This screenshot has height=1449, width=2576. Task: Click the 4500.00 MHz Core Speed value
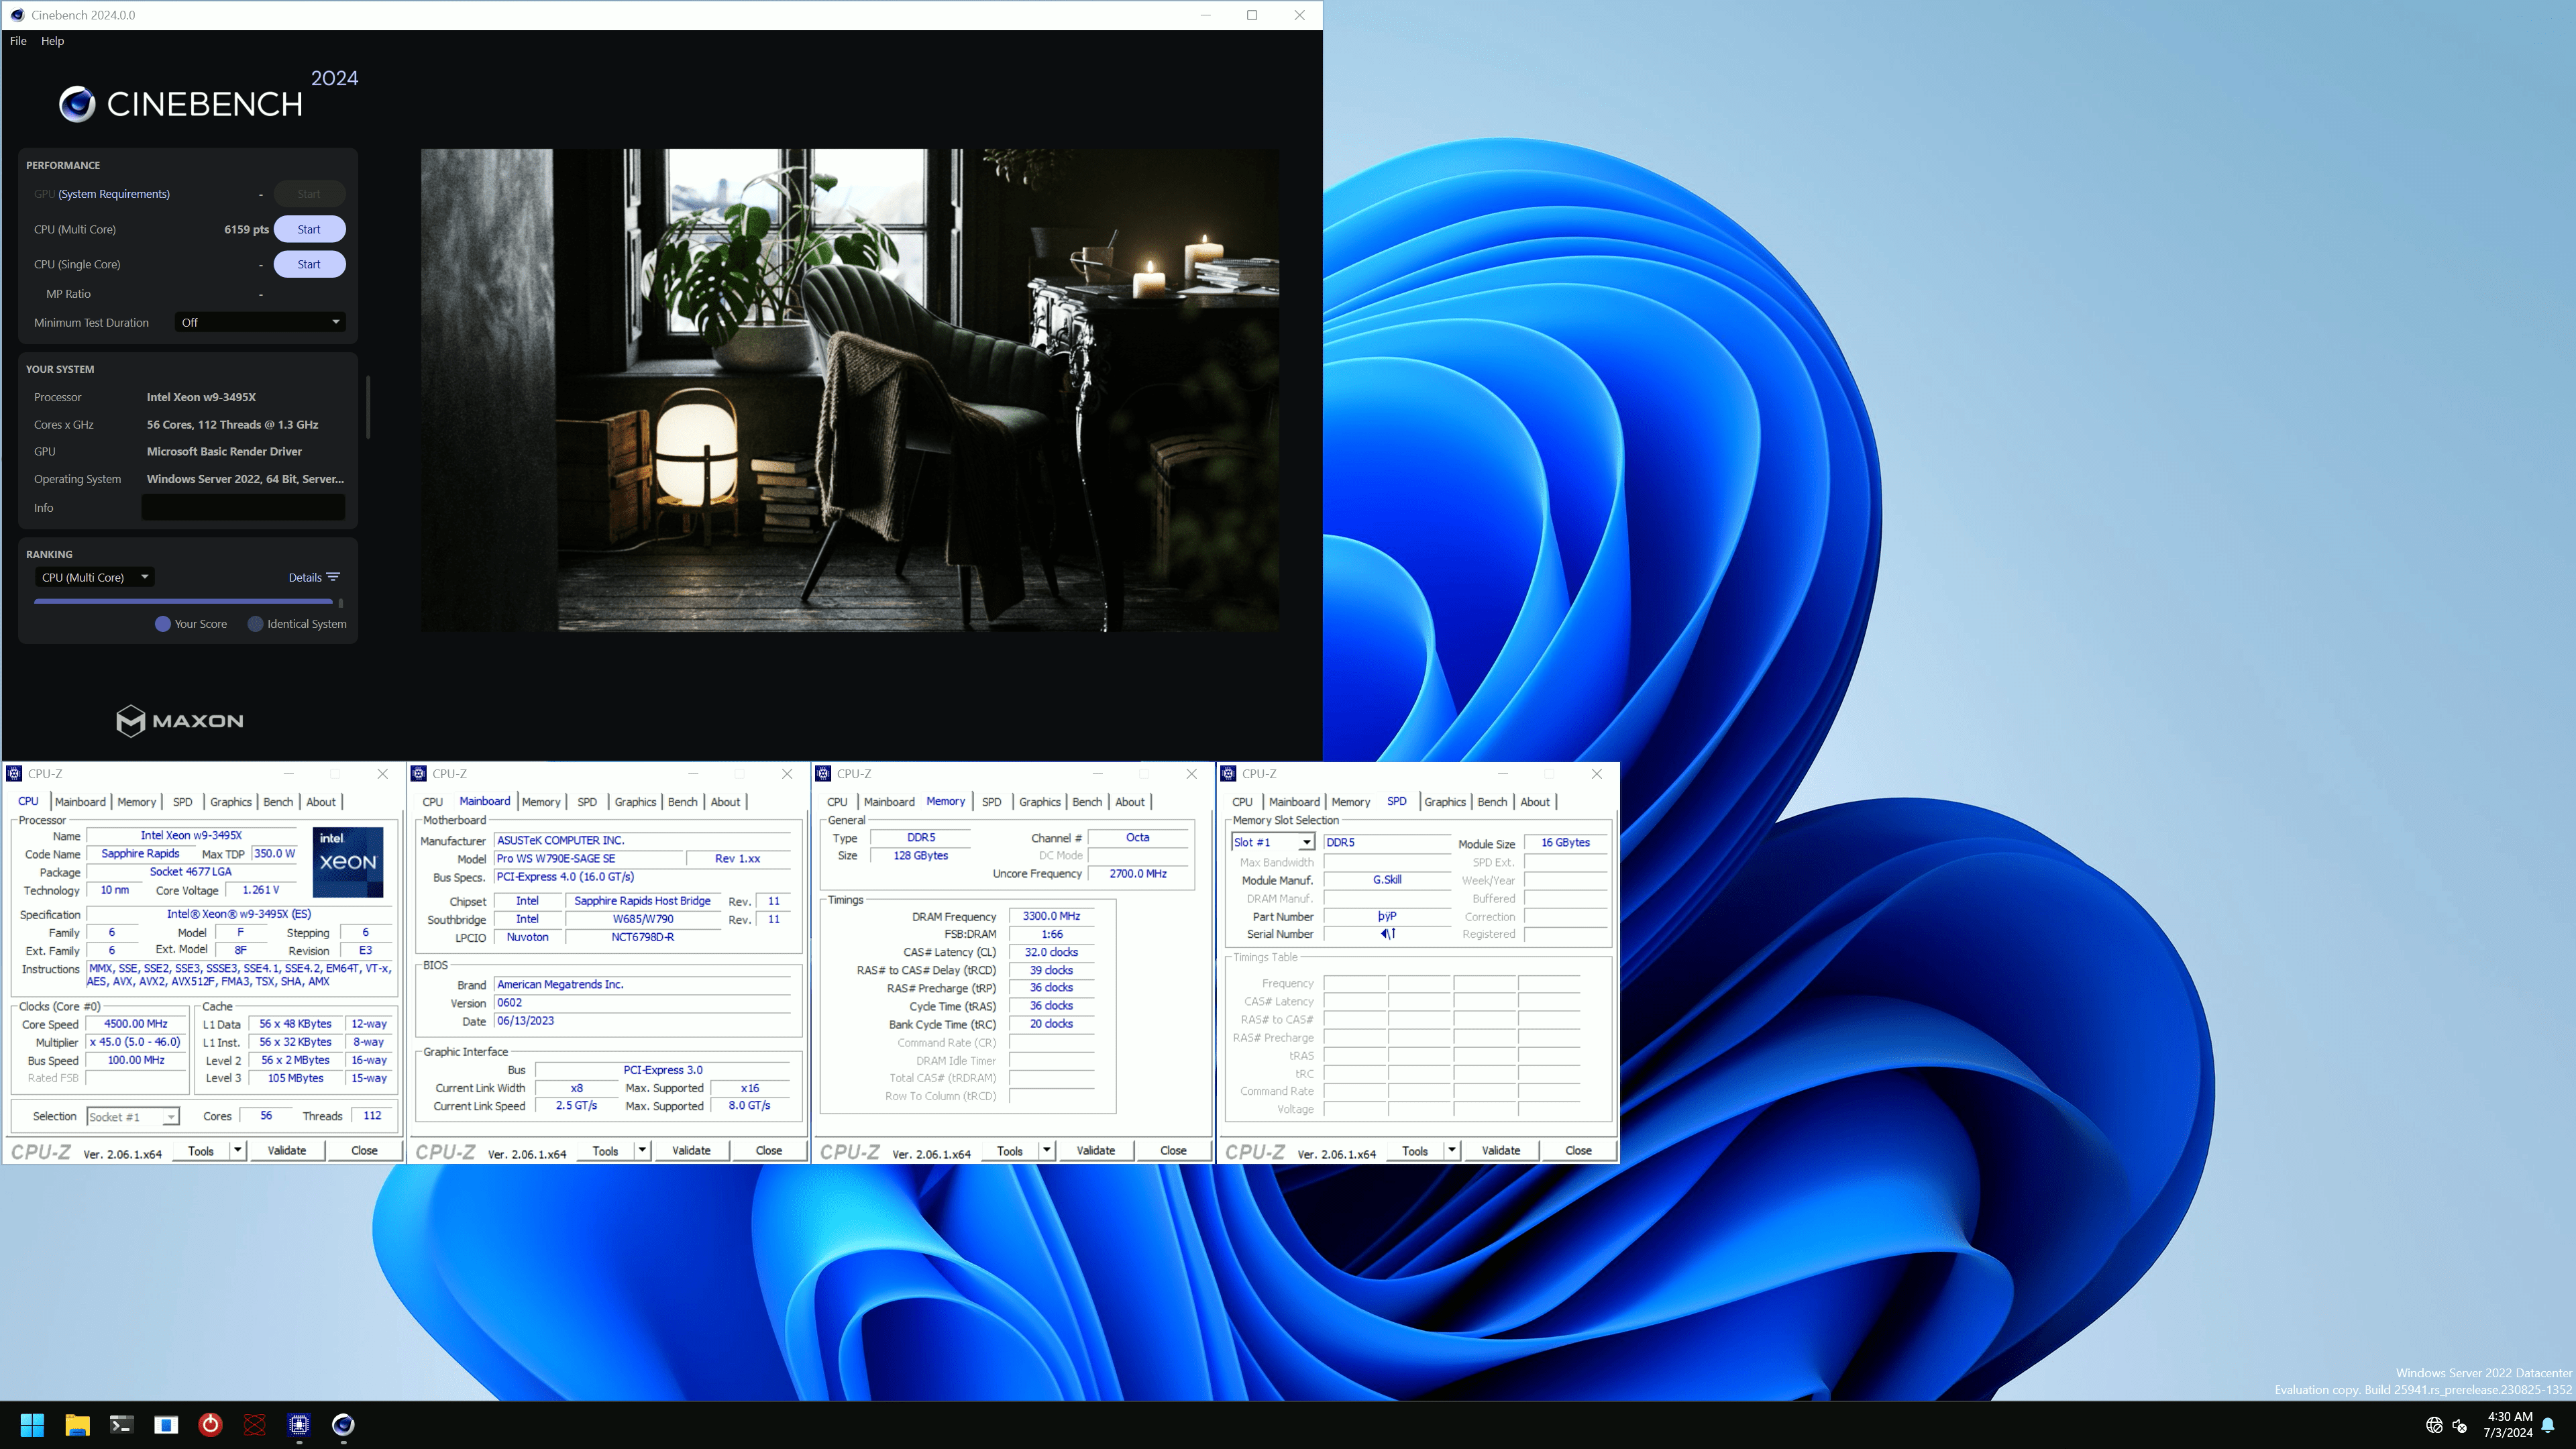point(136,1023)
